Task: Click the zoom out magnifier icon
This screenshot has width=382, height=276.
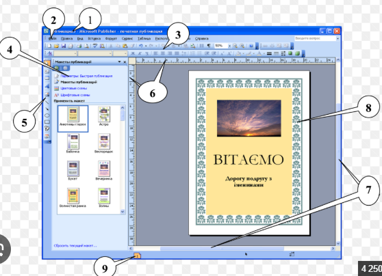Action: [235, 46]
